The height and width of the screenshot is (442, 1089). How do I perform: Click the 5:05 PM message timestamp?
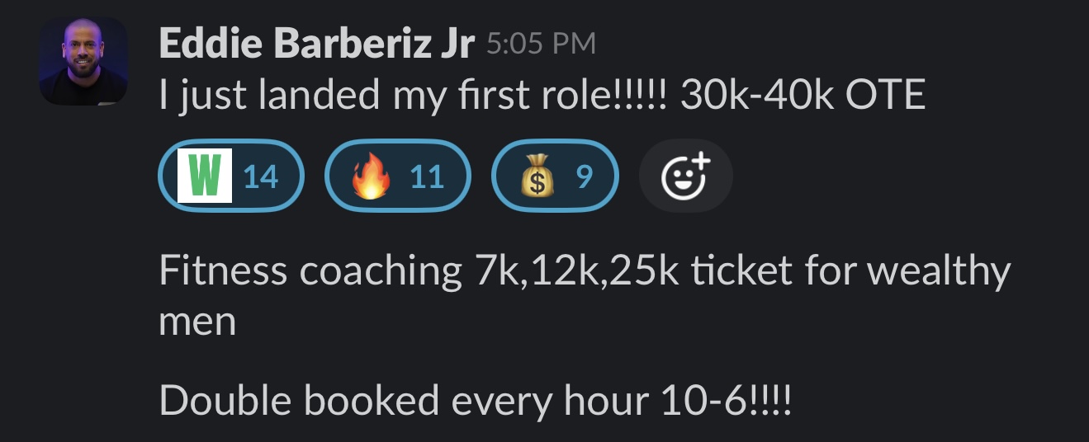point(541,45)
